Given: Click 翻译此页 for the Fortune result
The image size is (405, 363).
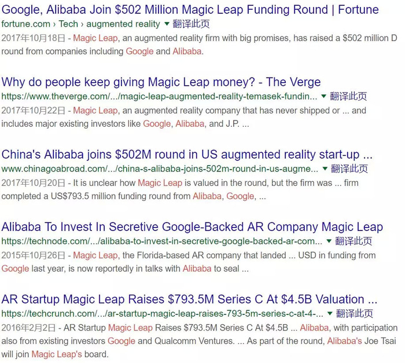Looking at the screenshot, I should click(x=191, y=24).
